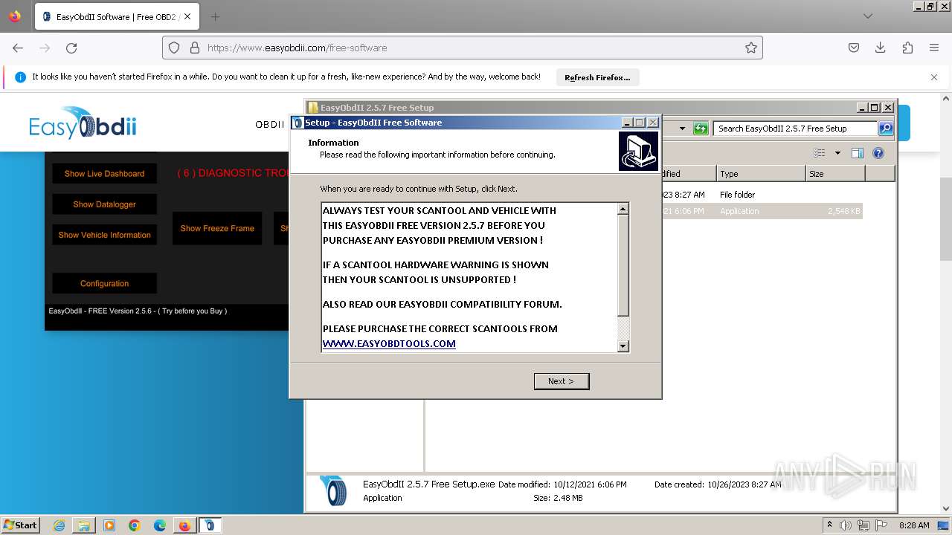
Task: Reload the page with the Firefox reload icon
Action: coord(71,48)
